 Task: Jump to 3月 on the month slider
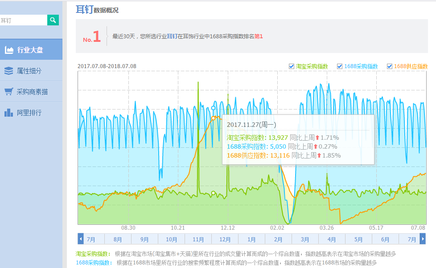[305, 239]
